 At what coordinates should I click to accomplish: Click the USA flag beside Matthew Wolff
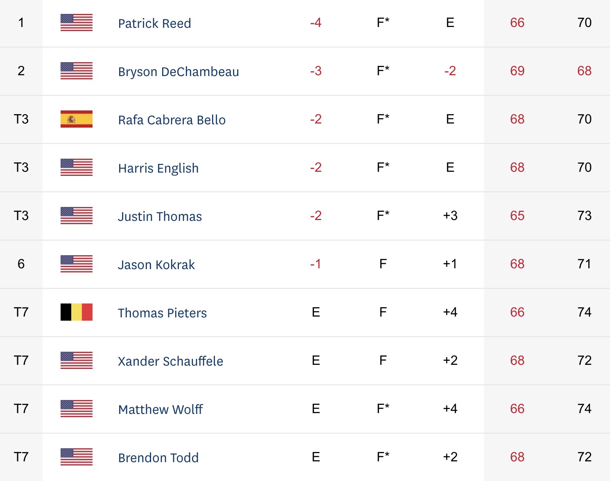pos(77,409)
